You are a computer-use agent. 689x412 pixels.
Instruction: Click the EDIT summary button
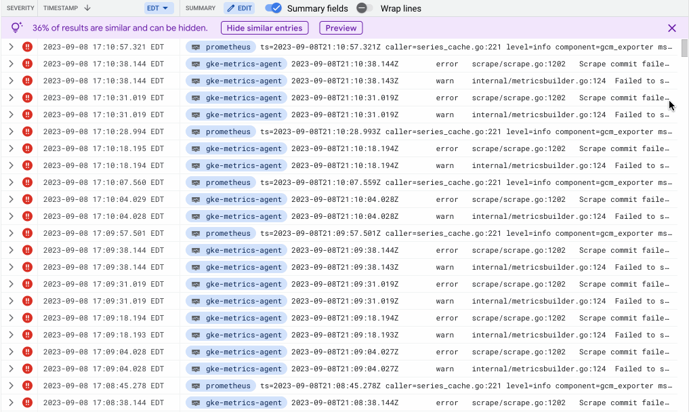pos(239,8)
